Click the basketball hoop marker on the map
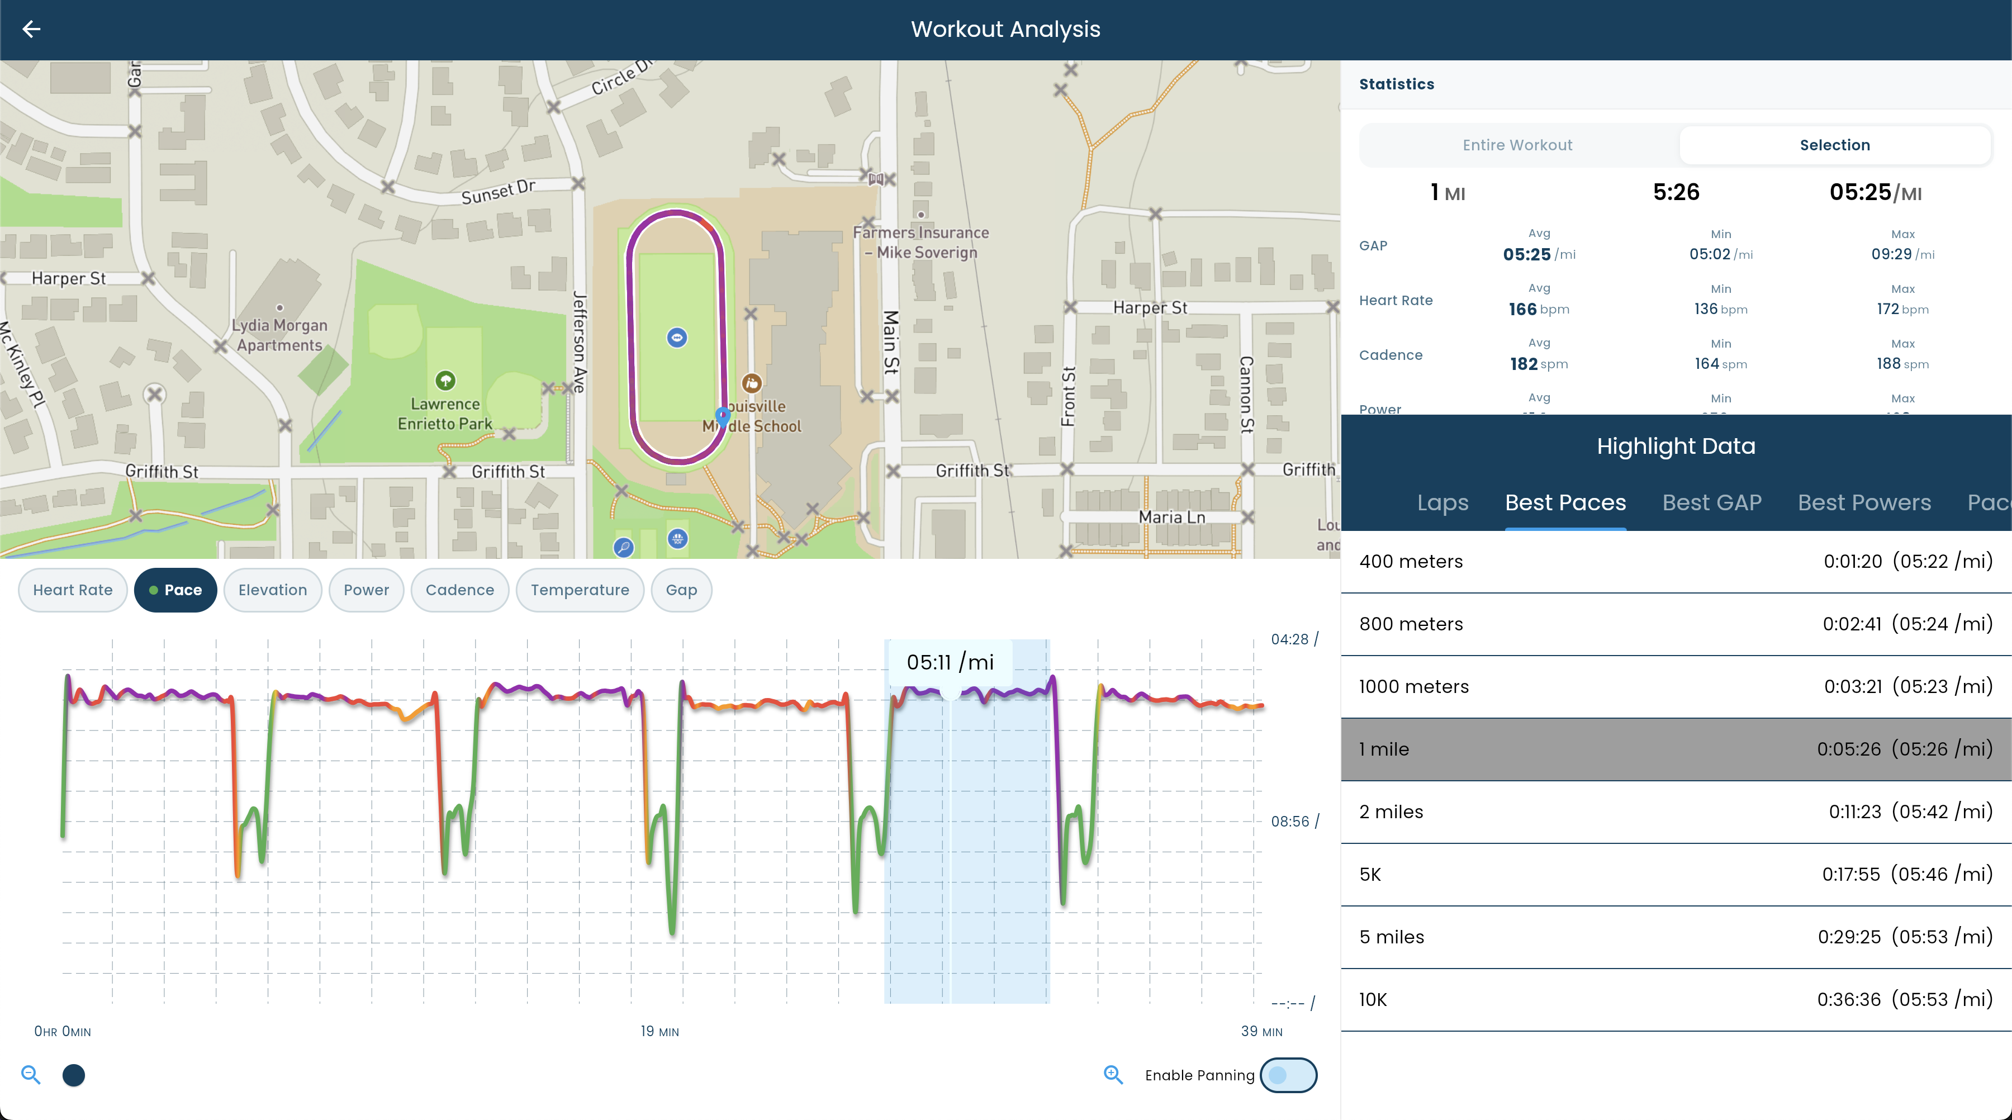 (678, 538)
